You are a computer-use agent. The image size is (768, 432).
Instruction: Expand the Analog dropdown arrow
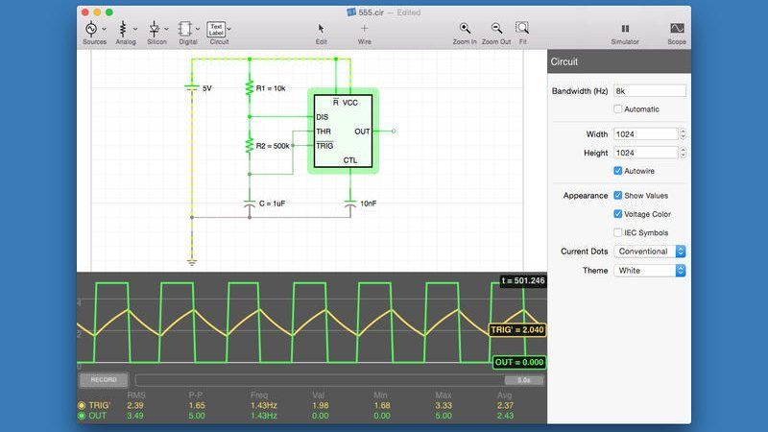pos(135,30)
